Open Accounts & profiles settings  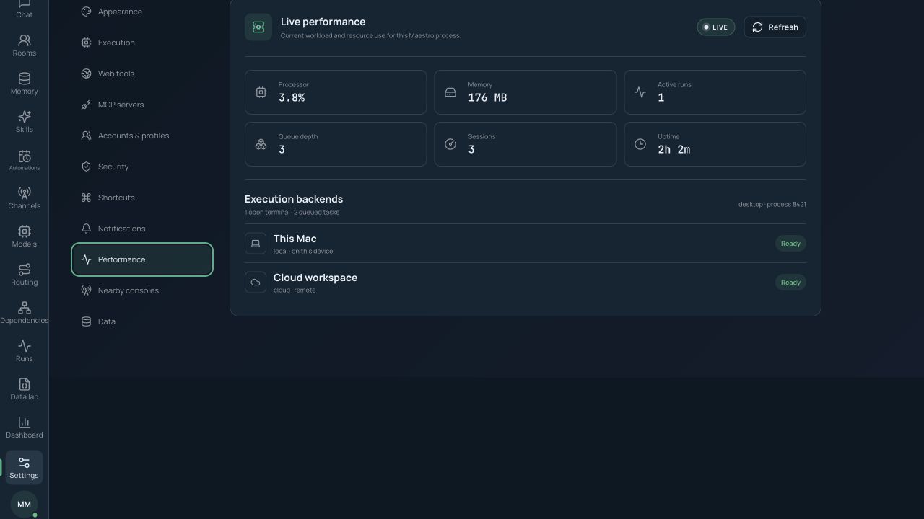[x=142, y=136]
